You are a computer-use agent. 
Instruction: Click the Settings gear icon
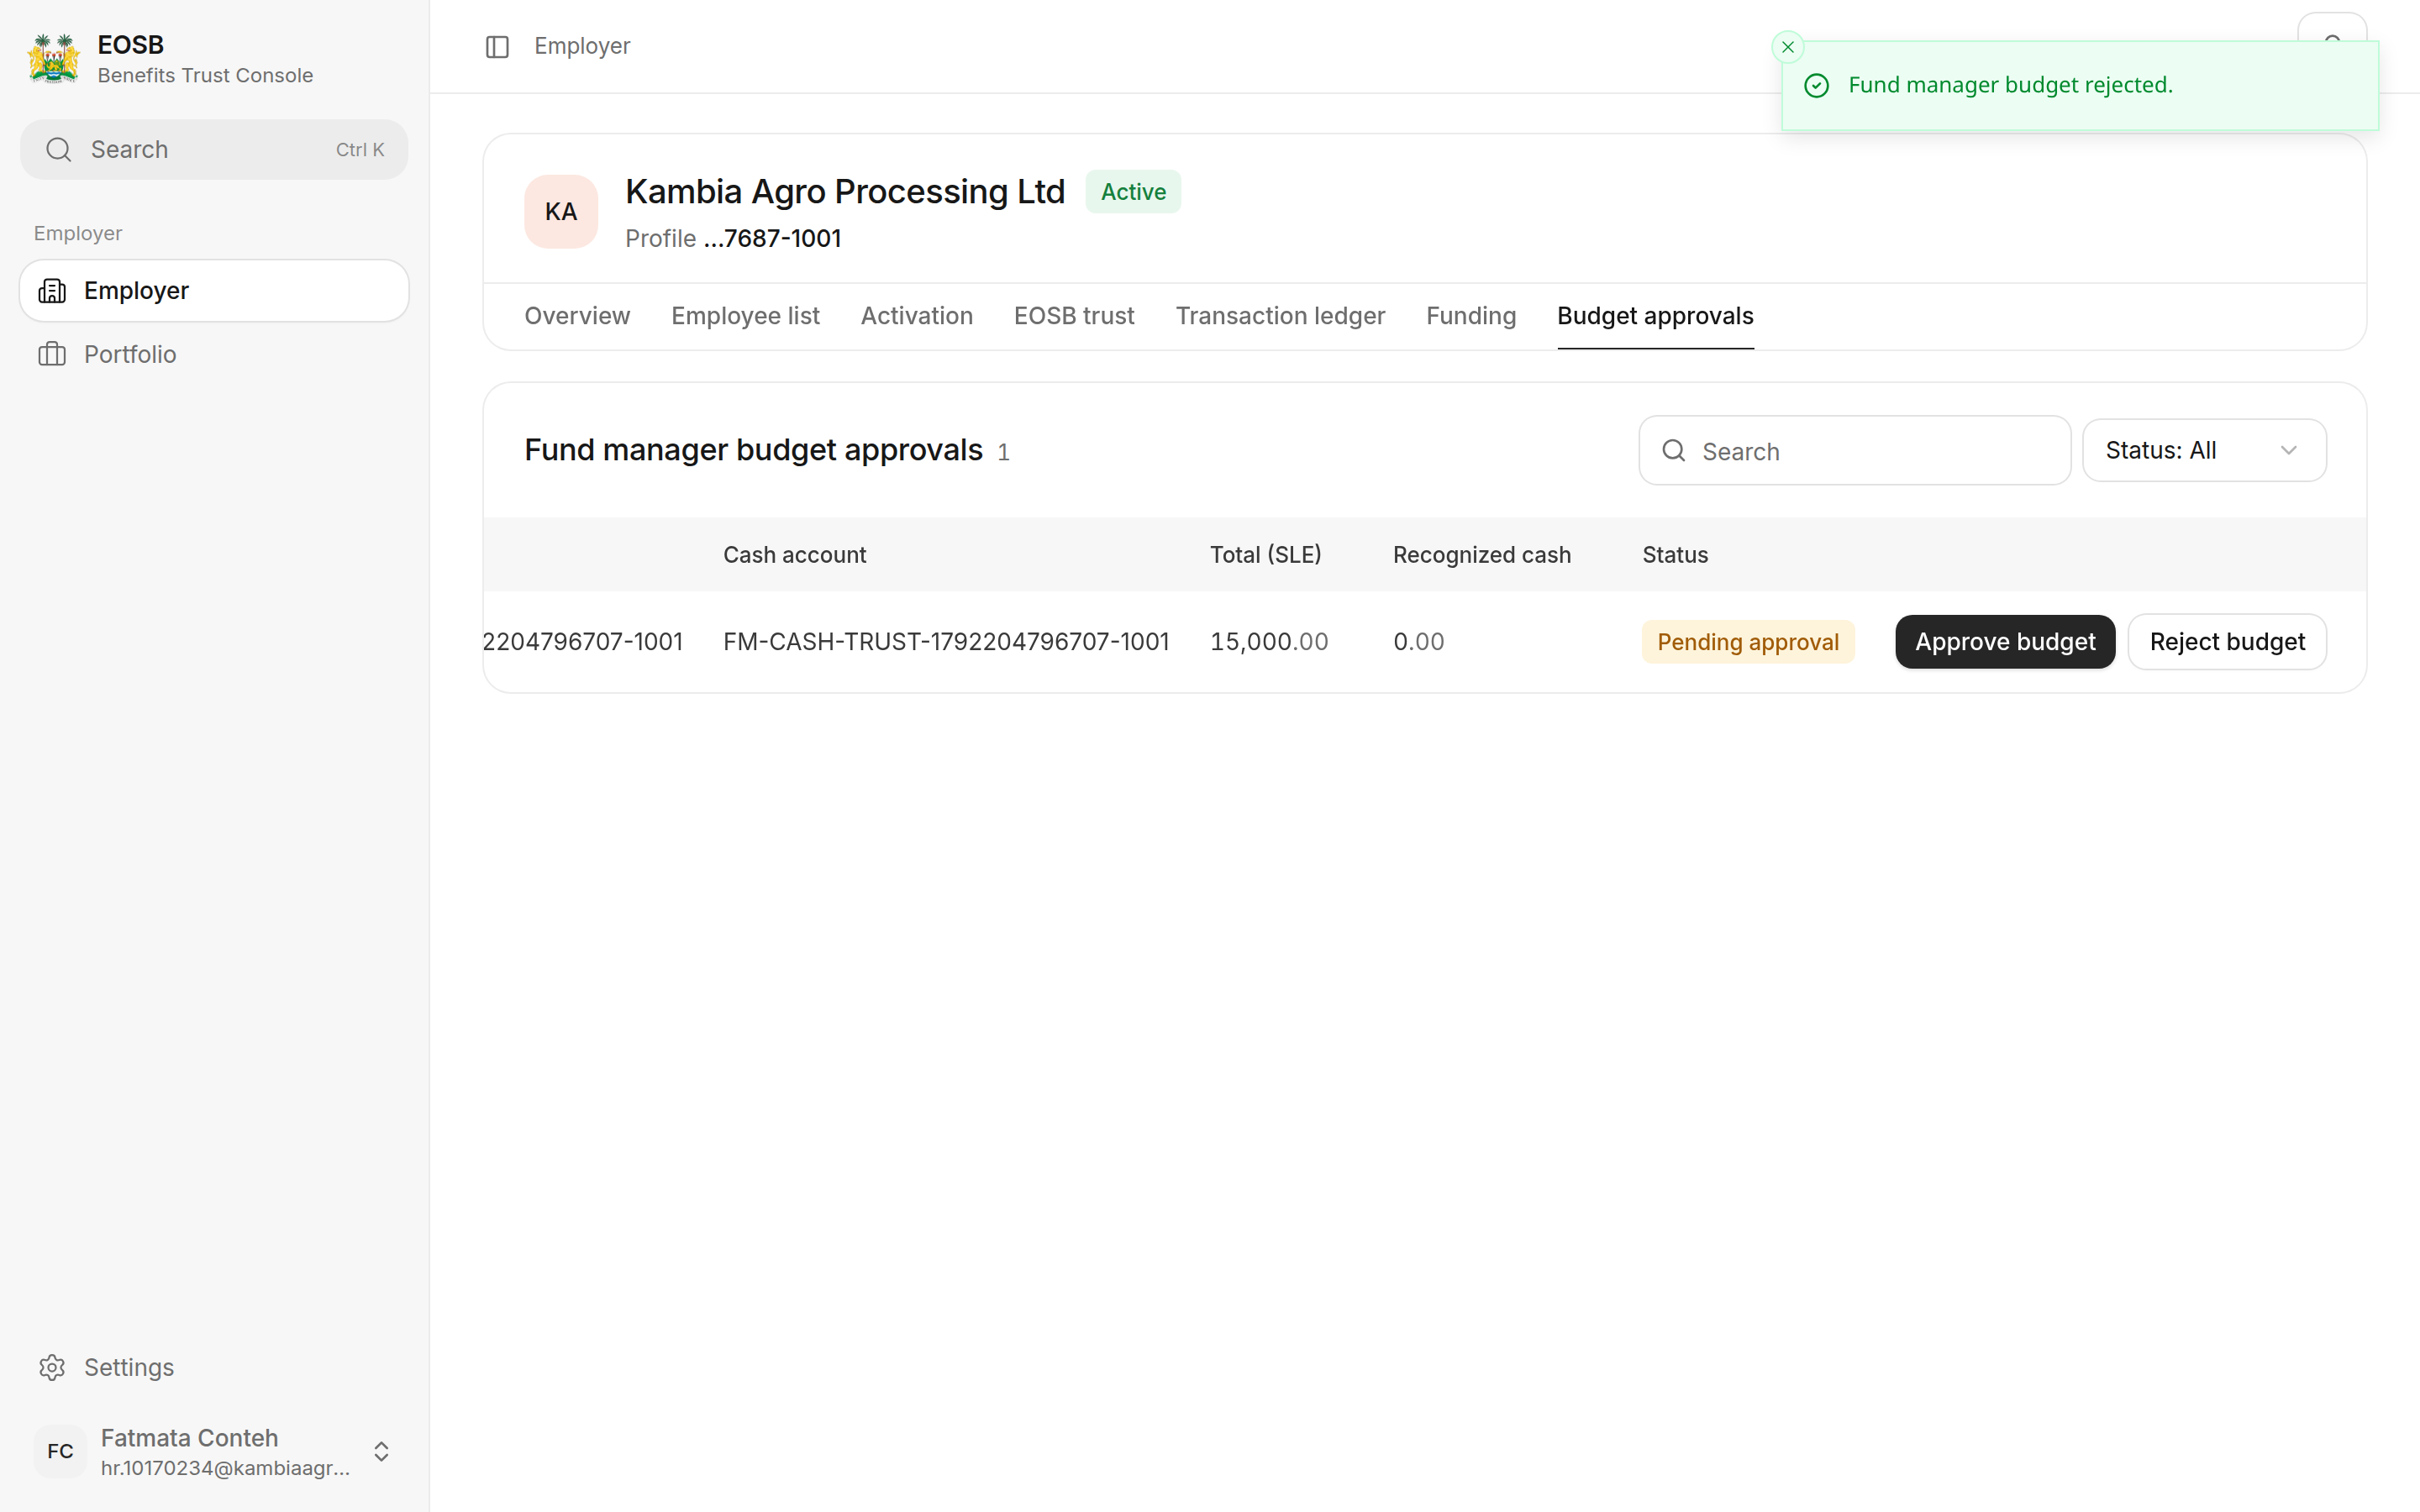52,1367
